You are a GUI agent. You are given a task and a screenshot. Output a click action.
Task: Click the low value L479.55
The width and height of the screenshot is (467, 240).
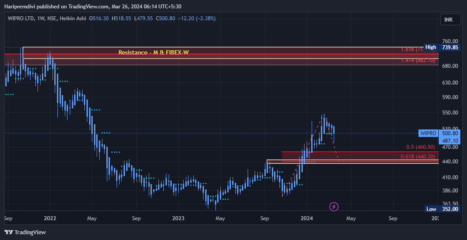coord(143,18)
